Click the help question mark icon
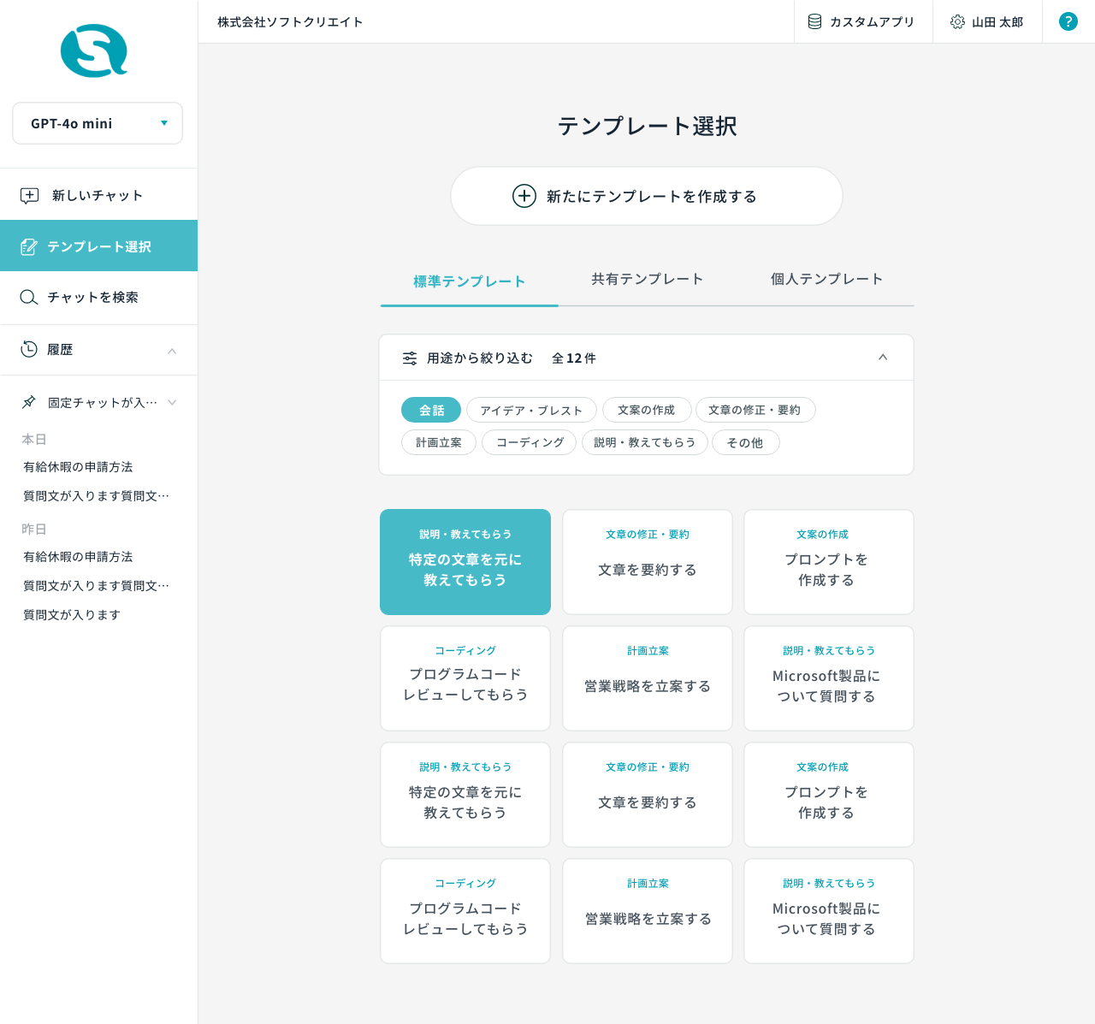1095x1024 pixels. click(1068, 21)
